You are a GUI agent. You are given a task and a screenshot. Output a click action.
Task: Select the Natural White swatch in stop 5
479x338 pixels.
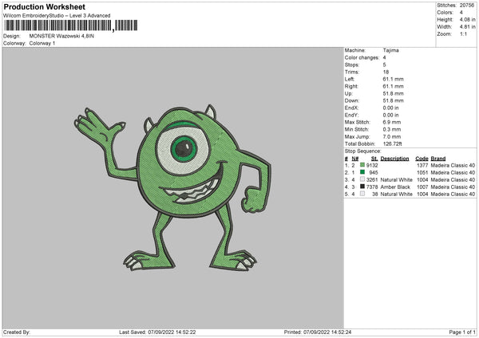click(x=362, y=194)
